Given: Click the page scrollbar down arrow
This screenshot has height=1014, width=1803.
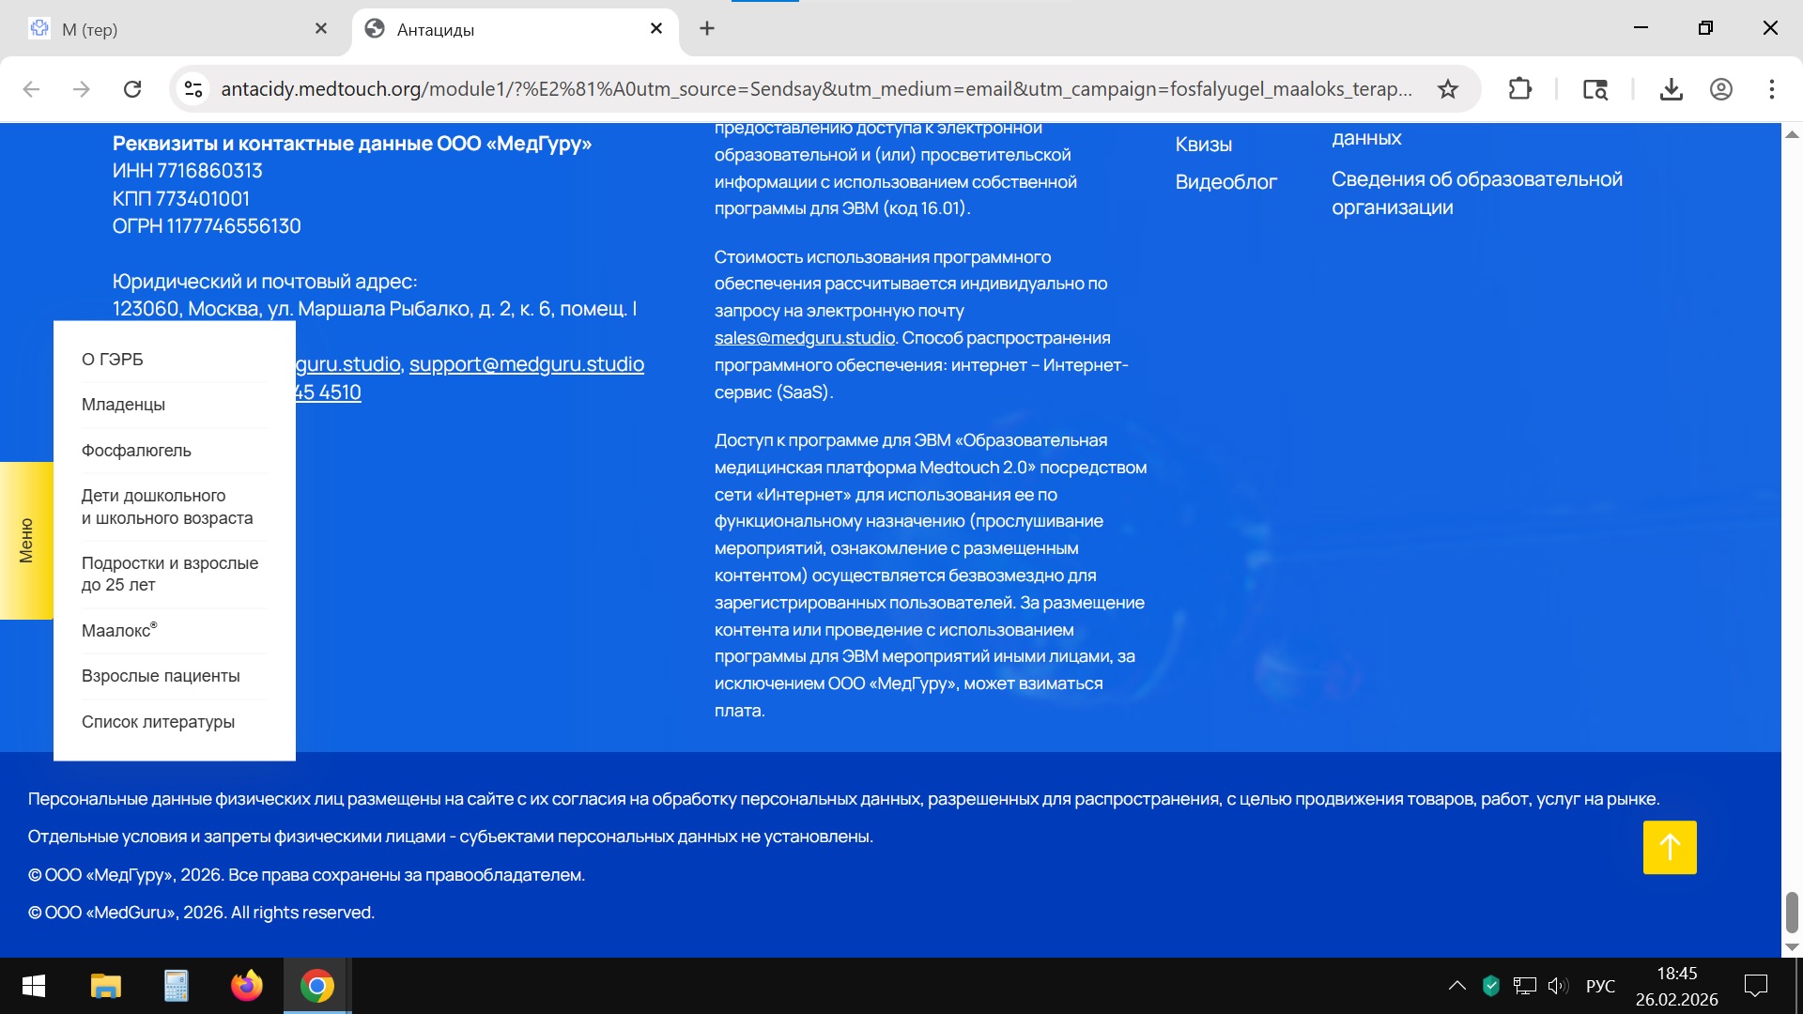Looking at the screenshot, I should (x=1792, y=947).
